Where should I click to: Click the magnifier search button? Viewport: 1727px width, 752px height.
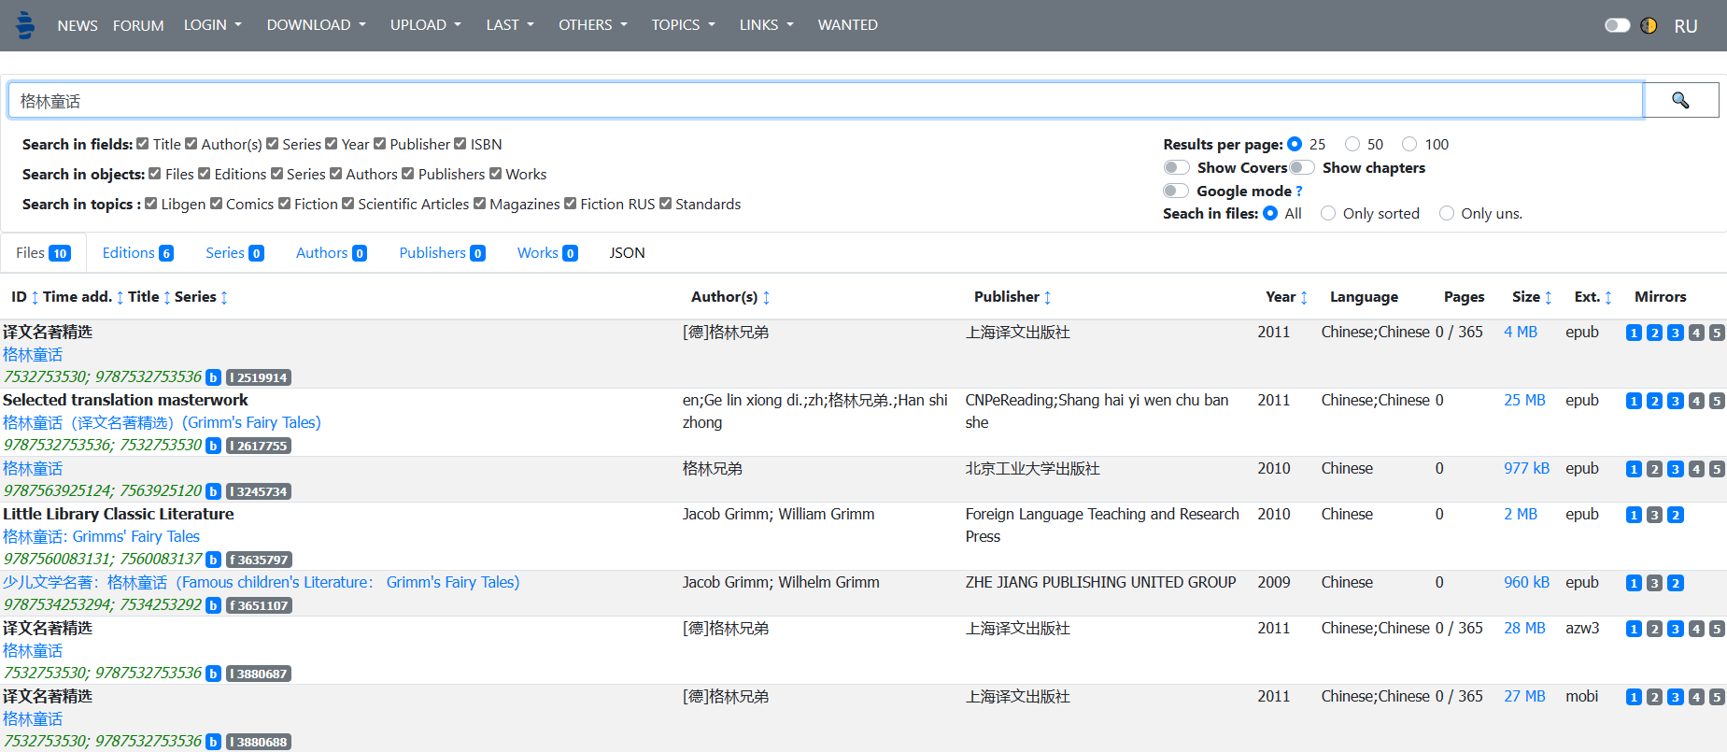pos(1680,100)
